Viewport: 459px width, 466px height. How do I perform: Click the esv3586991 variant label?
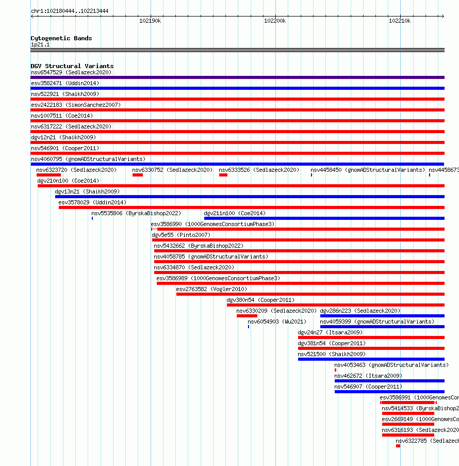[x=419, y=398]
